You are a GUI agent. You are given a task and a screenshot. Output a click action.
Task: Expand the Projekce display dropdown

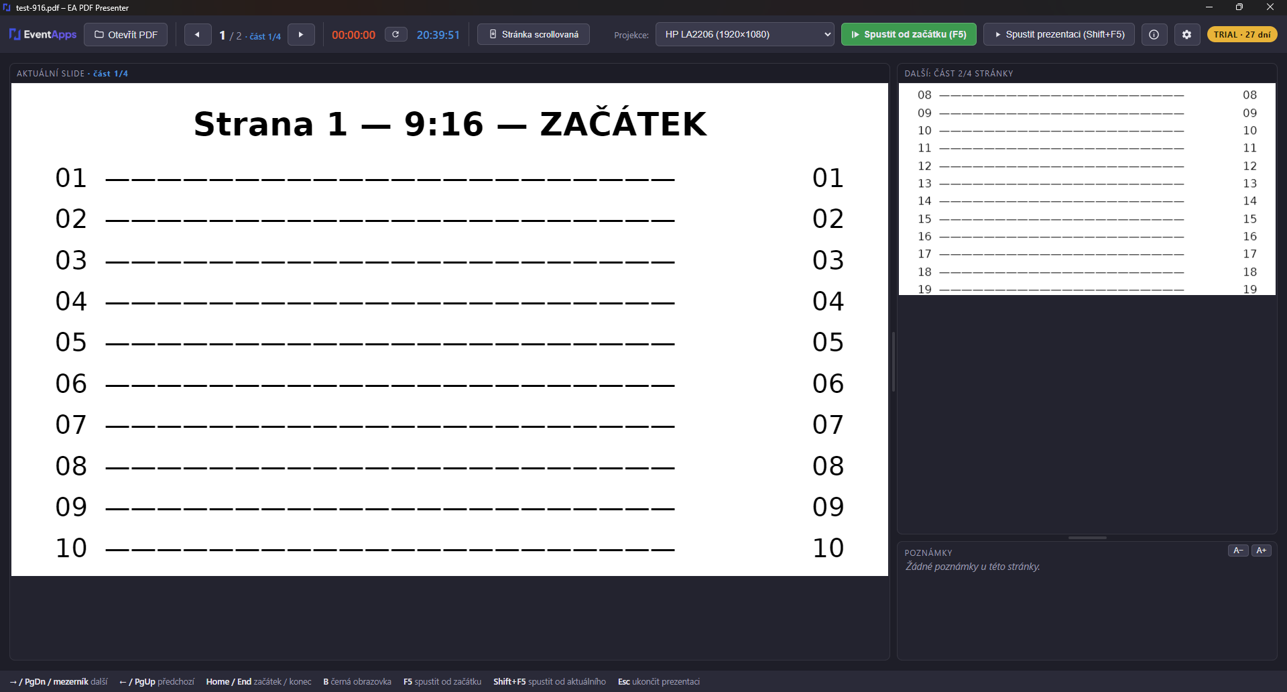pos(745,34)
